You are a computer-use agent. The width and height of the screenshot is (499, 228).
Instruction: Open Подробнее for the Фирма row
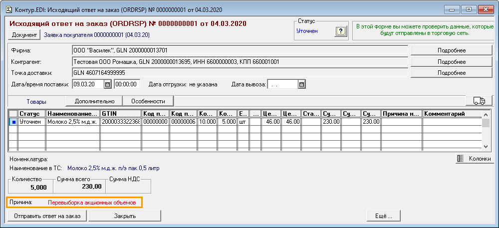(451, 50)
